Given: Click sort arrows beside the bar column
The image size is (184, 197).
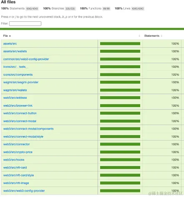Looking at the screenshot, I should 139,36.
